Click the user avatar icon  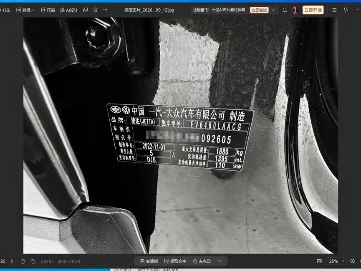pyautogui.click(x=295, y=10)
